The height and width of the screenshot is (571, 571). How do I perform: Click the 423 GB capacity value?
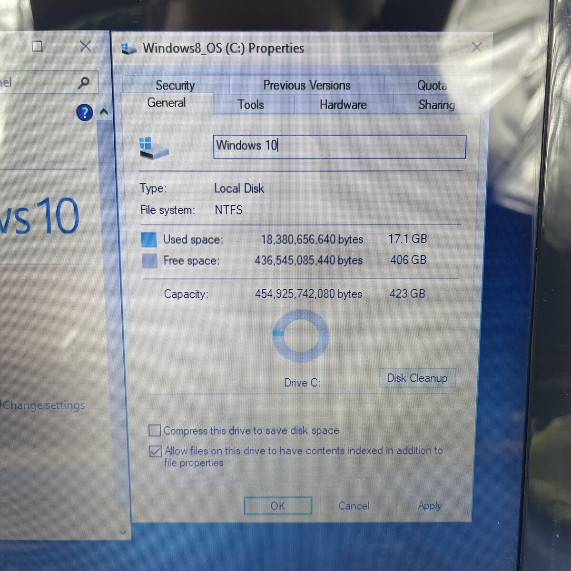[407, 294]
